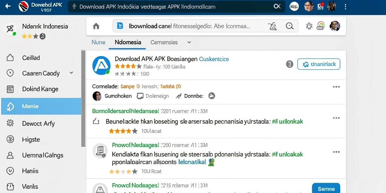The height and width of the screenshot is (193, 386).
Task: Open the gear settings icon near profile
Action: click(309, 26)
